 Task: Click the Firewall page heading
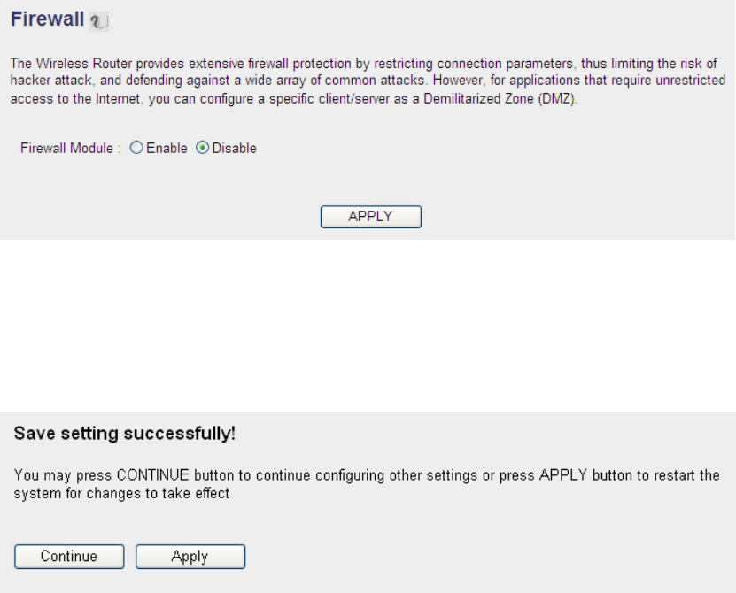click(47, 19)
